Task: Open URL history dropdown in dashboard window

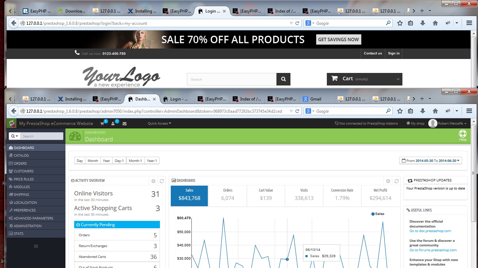Action: (291, 111)
